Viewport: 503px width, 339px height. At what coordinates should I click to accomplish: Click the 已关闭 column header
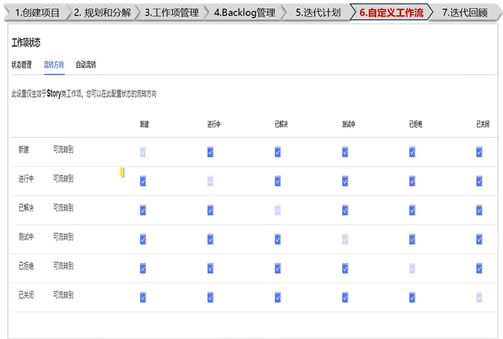click(483, 124)
